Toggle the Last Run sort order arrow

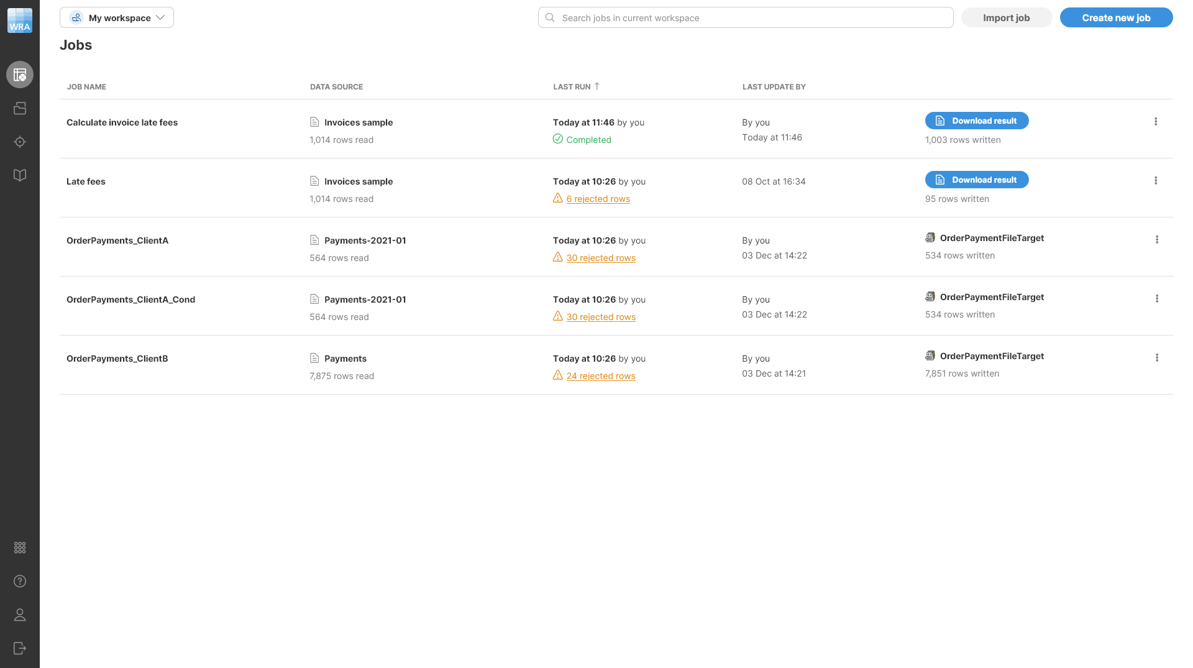[x=596, y=86]
